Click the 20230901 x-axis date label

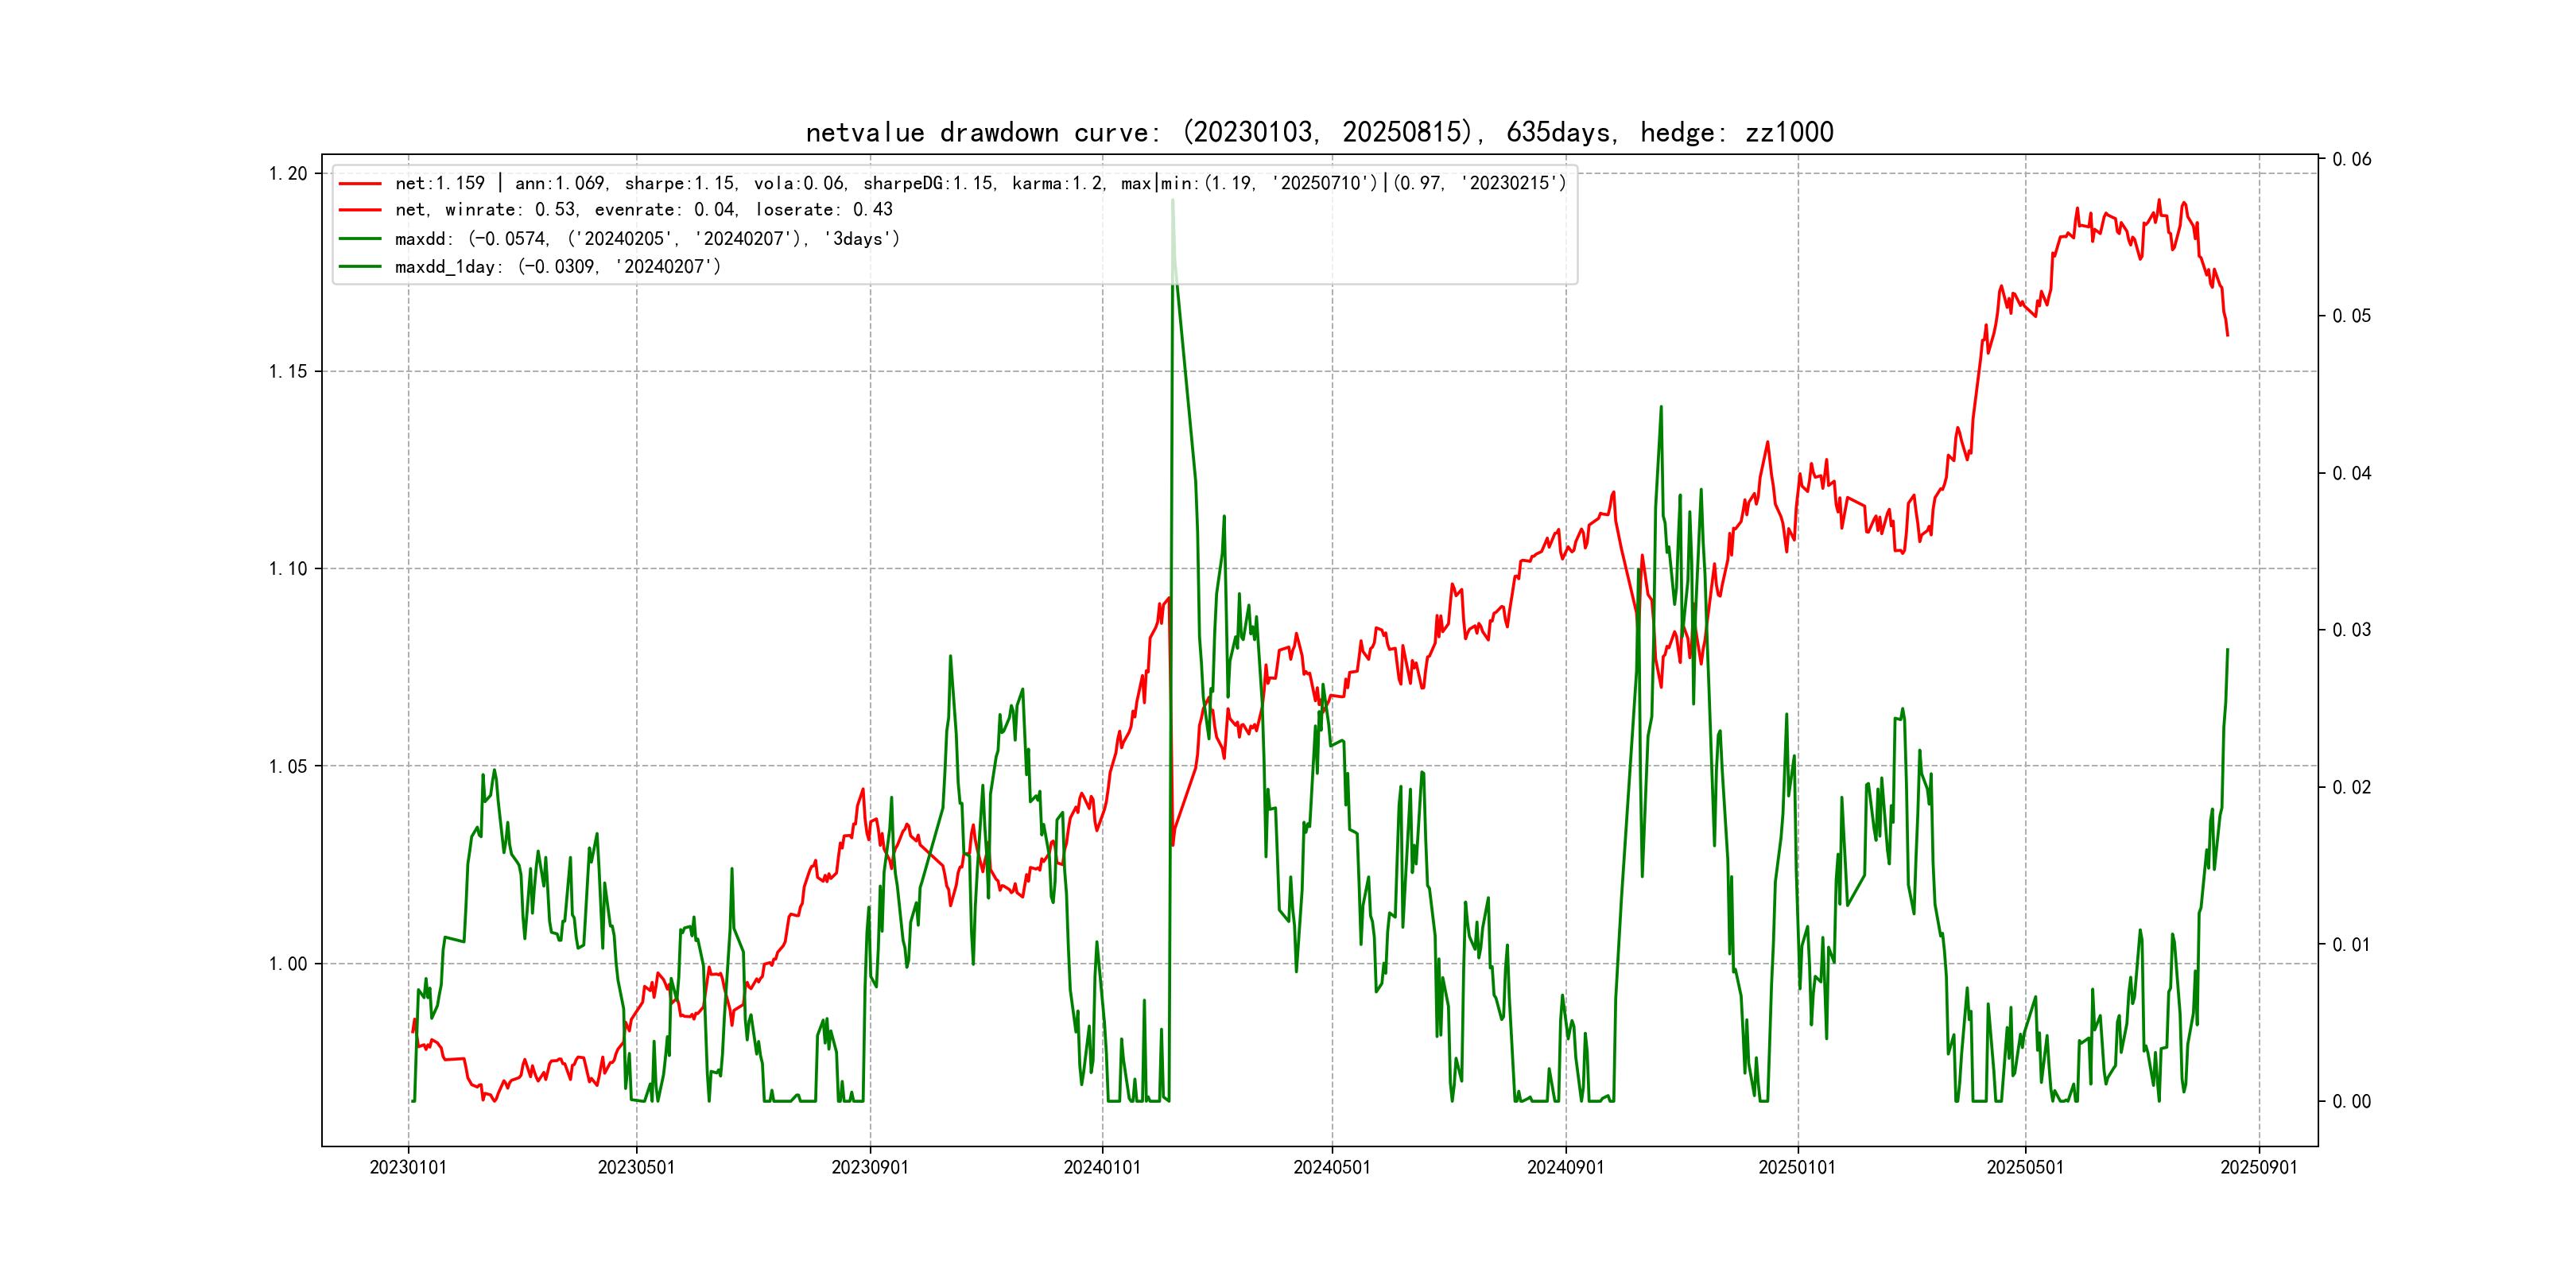pyautogui.click(x=870, y=1167)
